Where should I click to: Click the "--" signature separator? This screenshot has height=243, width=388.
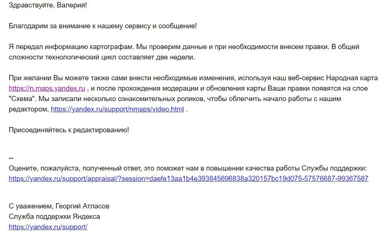[11, 158]
